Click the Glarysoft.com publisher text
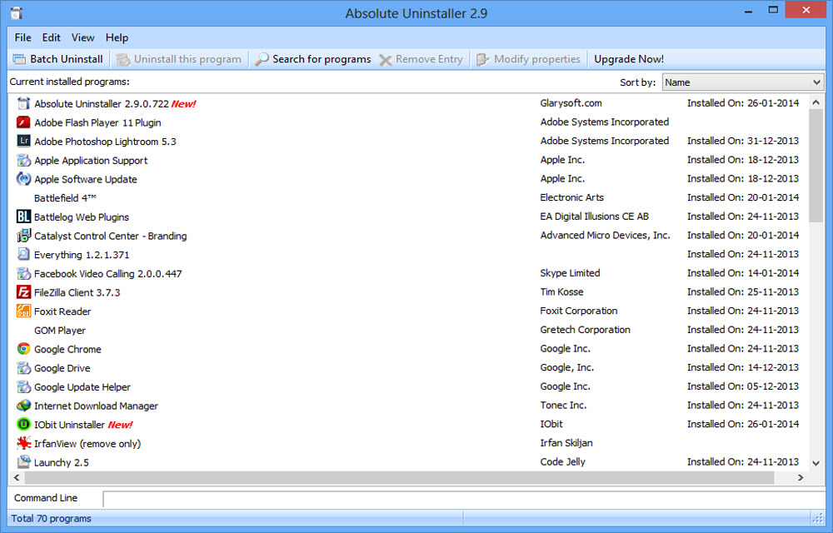Screen dimensions: 833x533 click(571, 103)
